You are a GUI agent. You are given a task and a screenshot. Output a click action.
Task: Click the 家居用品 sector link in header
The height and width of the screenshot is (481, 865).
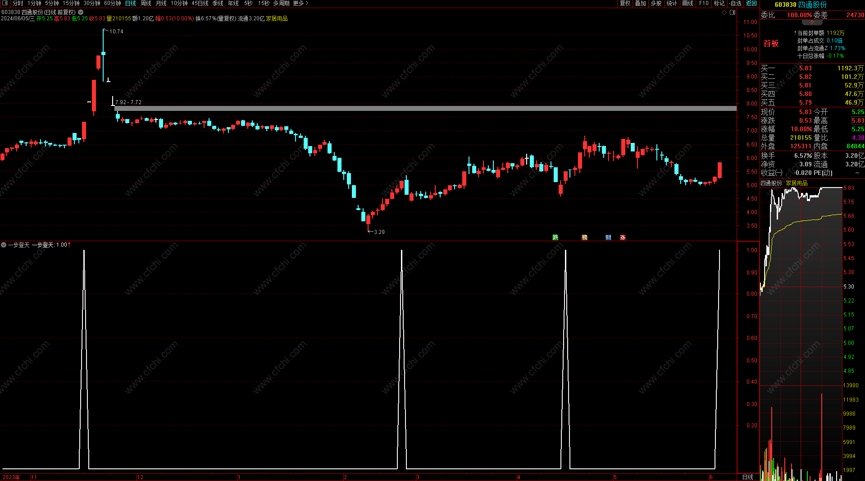point(277,18)
